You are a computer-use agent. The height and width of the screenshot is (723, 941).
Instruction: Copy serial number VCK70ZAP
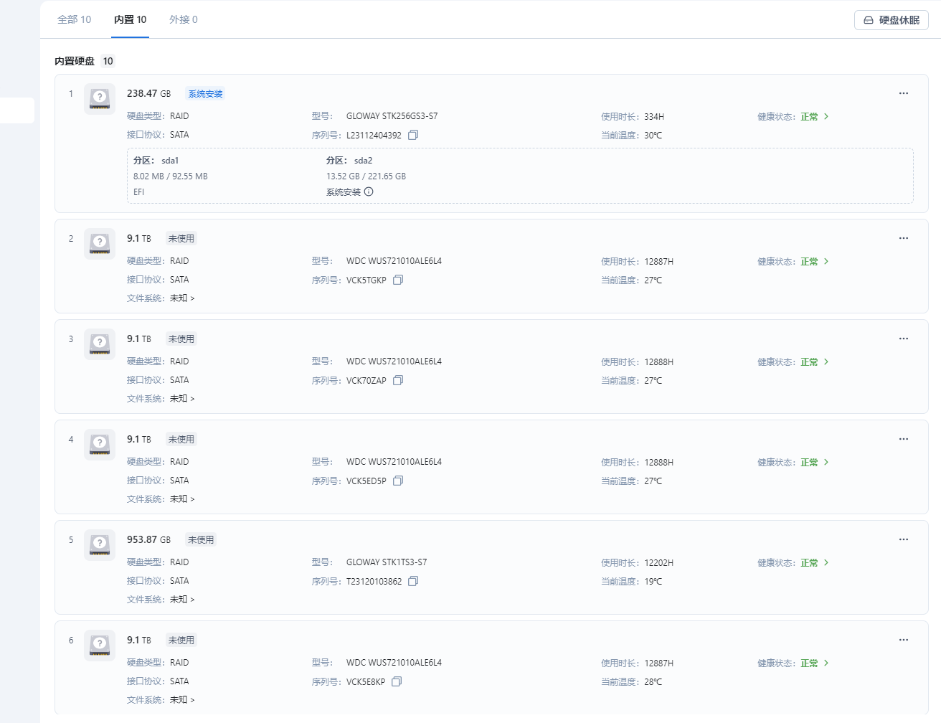coord(398,380)
